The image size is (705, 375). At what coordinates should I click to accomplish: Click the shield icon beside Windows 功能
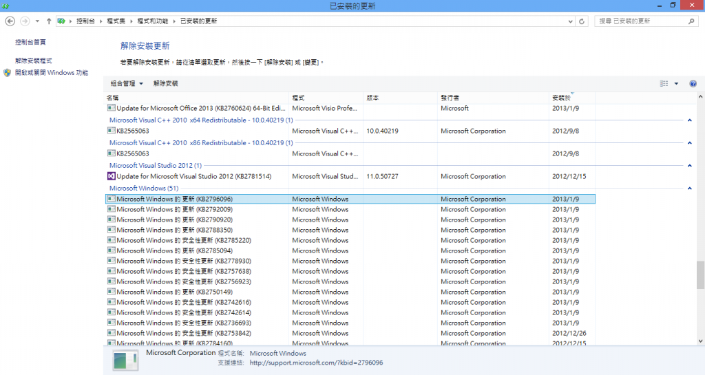8,72
